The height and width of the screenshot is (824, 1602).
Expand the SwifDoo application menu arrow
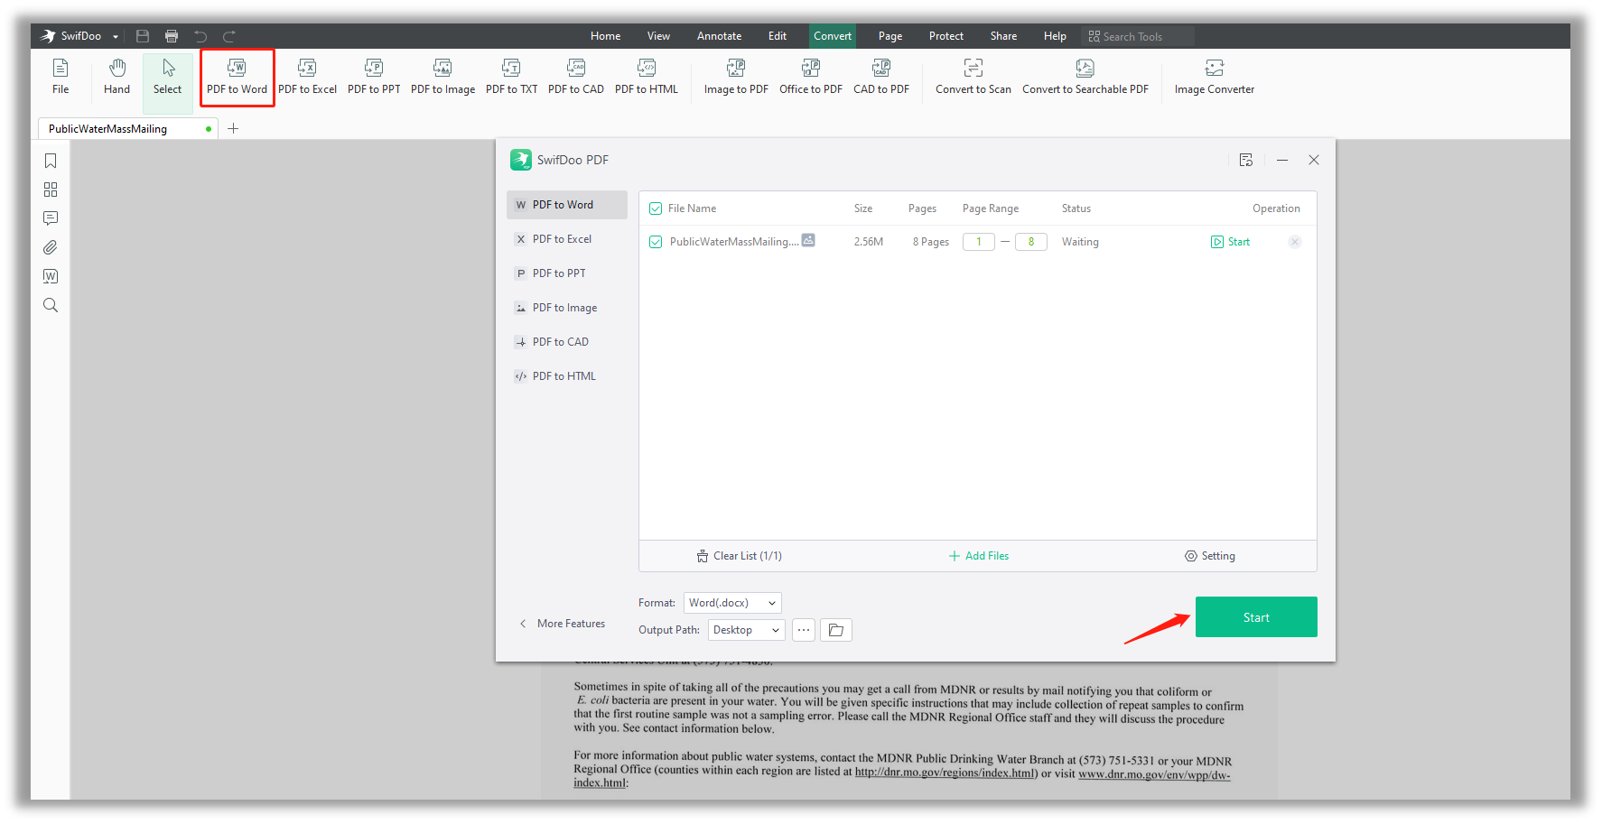pyautogui.click(x=116, y=37)
